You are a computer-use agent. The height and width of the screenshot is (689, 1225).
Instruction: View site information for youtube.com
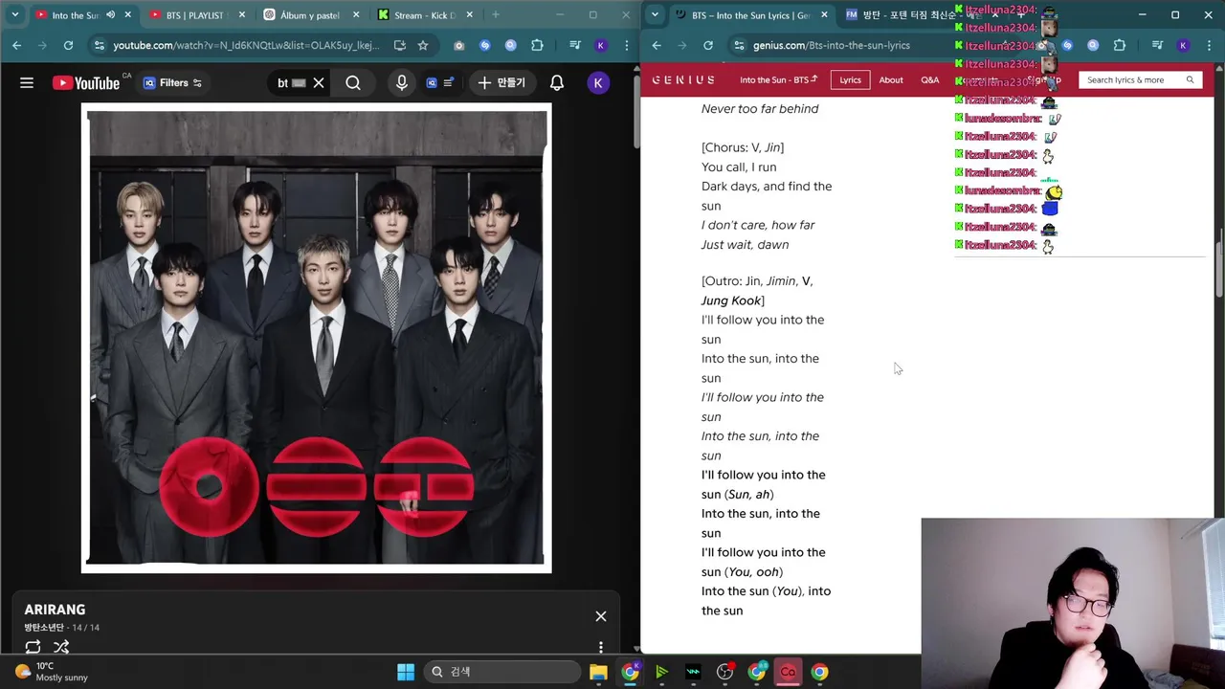pyautogui.click(x=99, y=45)
